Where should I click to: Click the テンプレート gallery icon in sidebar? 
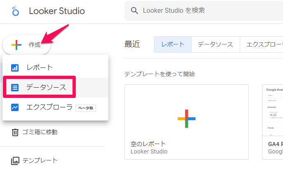point(15,160)
